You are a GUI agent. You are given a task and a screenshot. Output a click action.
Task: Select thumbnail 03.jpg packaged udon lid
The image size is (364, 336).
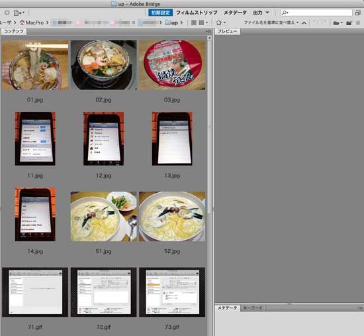tap(172, 65)
